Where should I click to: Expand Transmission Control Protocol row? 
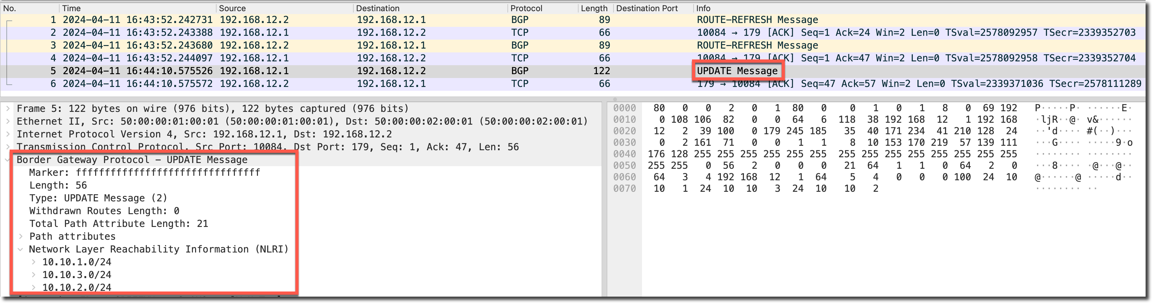click(x=8, y=146)
